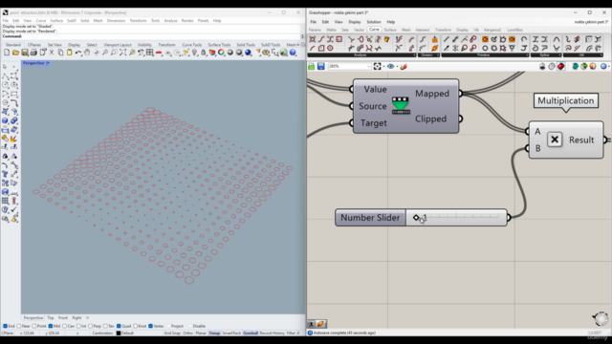Click the Grasshopper Save floppy disk icon
Viewport: 612px width, 344px height.
point(321,67)
